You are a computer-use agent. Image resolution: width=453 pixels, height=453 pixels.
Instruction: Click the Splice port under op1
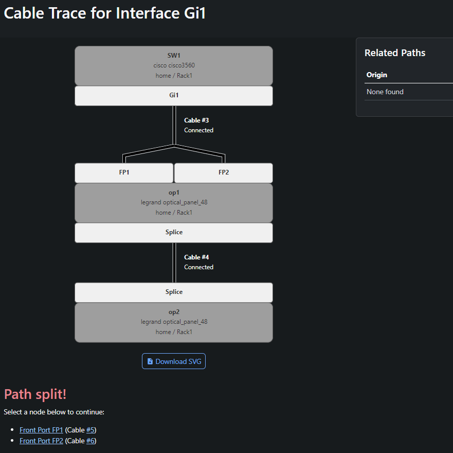pyautogui.click(x=174, y=233)
